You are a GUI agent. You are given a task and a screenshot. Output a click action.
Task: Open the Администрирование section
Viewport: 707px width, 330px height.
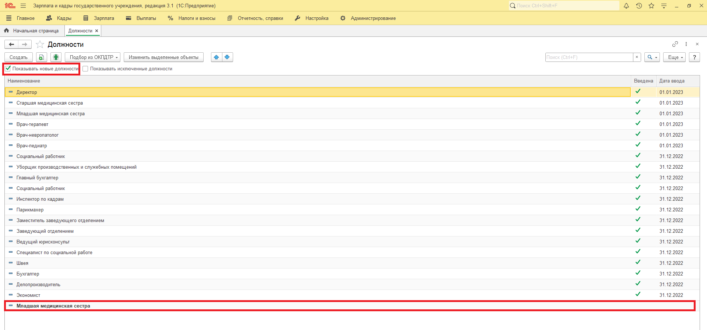368,18
